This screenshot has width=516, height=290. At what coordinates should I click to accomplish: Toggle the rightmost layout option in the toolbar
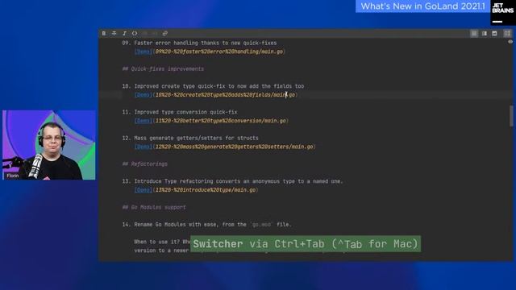507,33
